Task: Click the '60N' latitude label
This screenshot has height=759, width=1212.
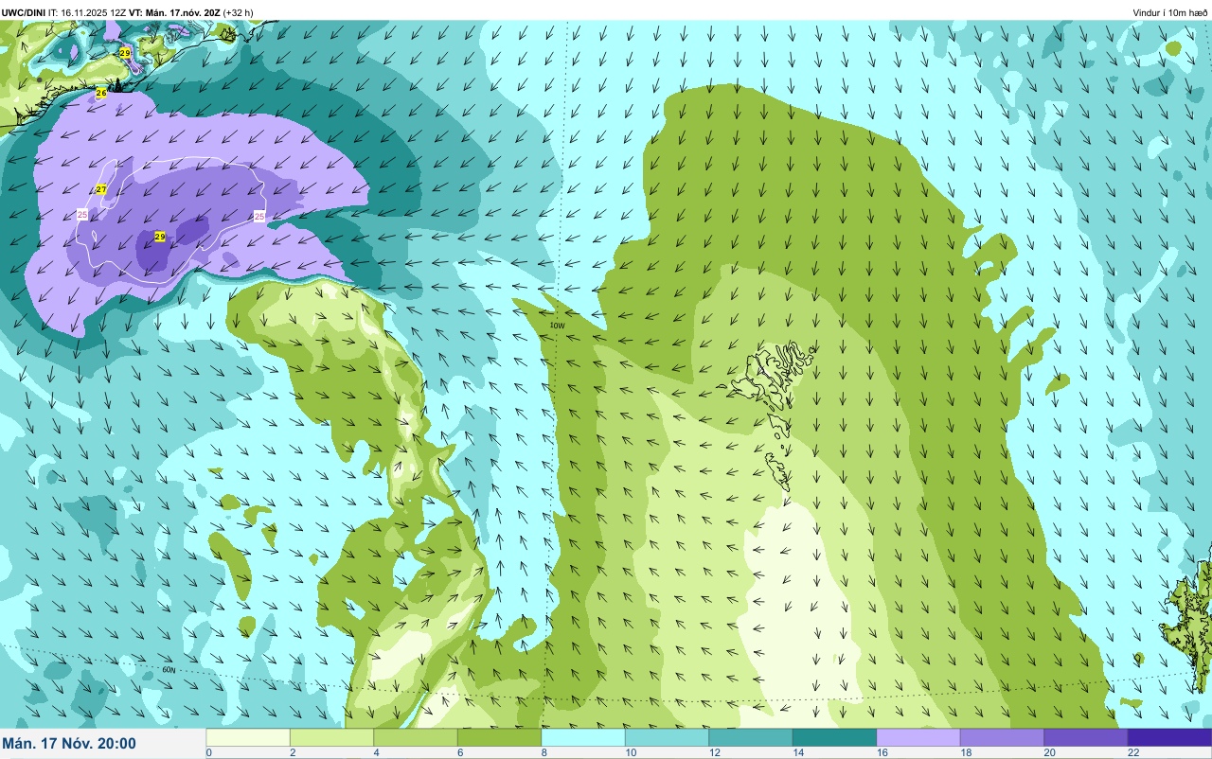Action: (x=169, y=670)
